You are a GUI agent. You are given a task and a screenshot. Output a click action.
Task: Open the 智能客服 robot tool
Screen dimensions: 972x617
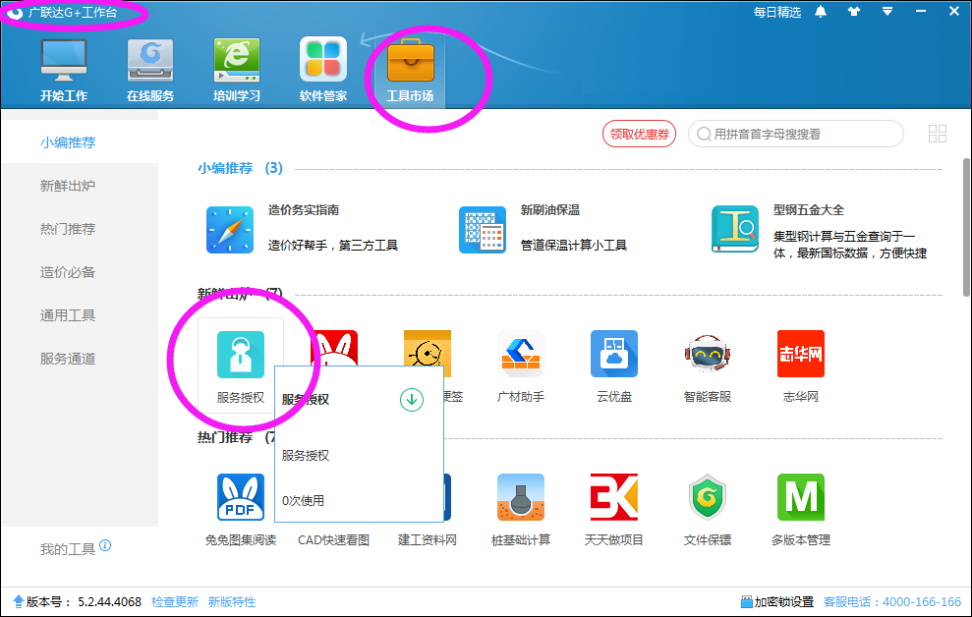[x=708, y=355]
